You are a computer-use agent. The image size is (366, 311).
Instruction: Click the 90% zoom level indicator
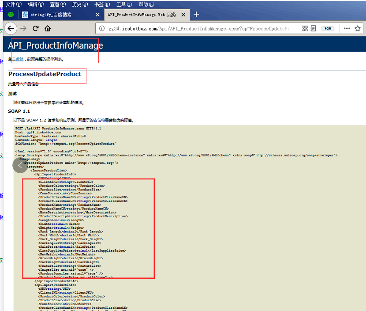(x=328, y=29)
